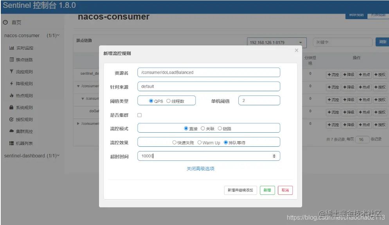Select 快速失败 flow effect
Screen dimensions: 389x225
point(175,143)
